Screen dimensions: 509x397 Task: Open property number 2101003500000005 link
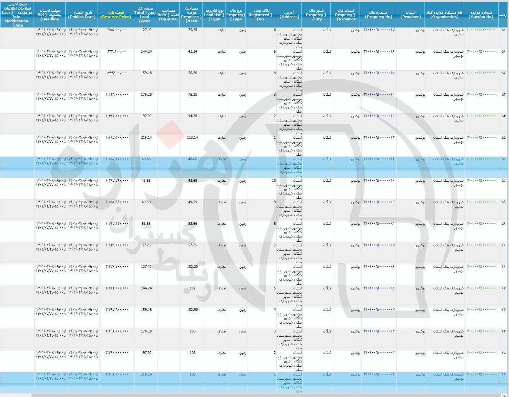pyautogui.click(x=379, y=288)
